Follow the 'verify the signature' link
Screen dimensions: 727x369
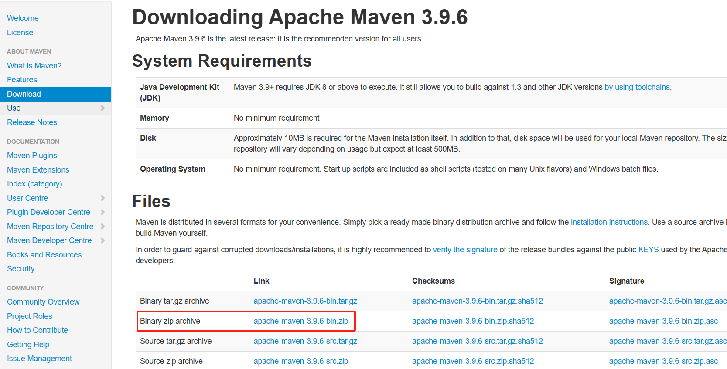point(465,250)
